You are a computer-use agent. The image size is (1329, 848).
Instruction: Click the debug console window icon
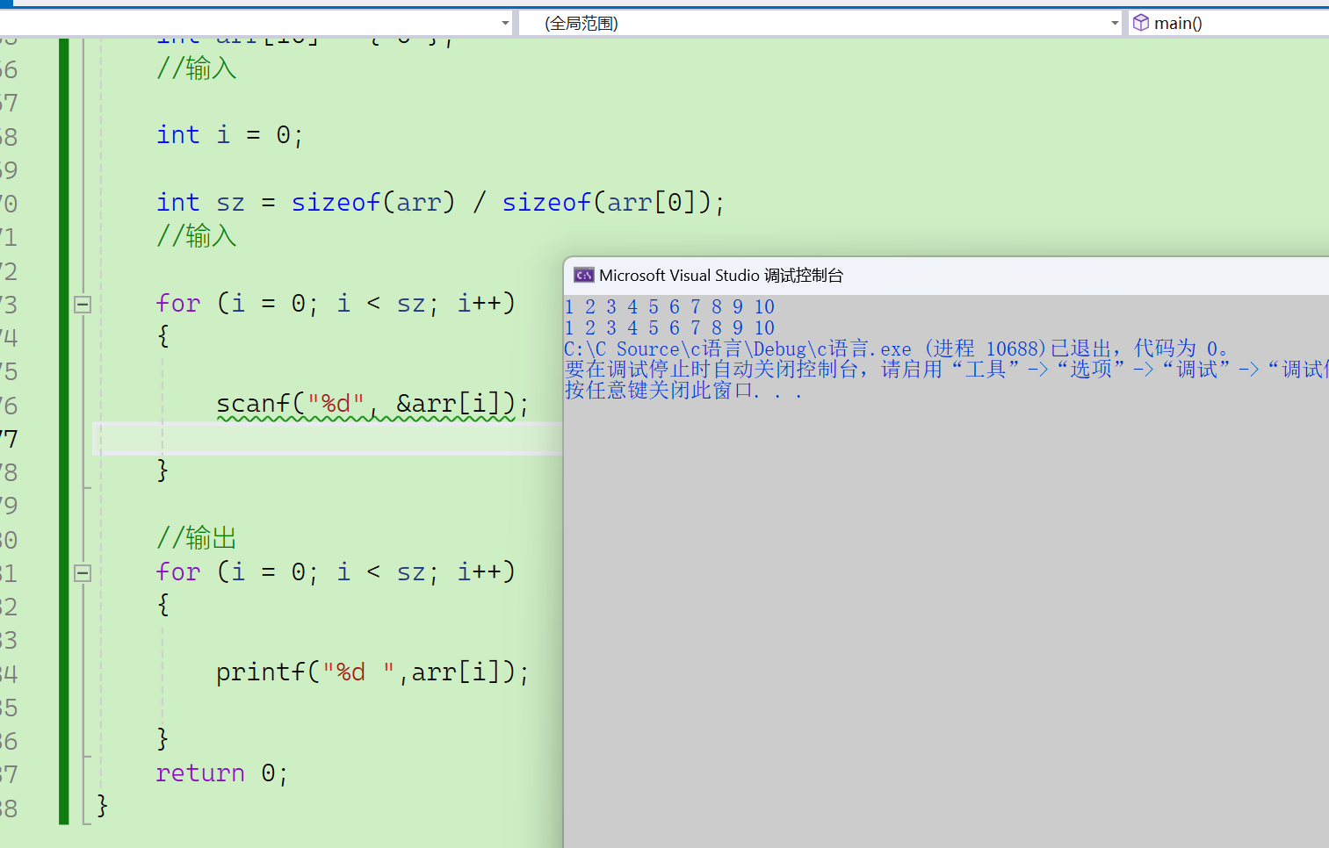pos(584,276)
